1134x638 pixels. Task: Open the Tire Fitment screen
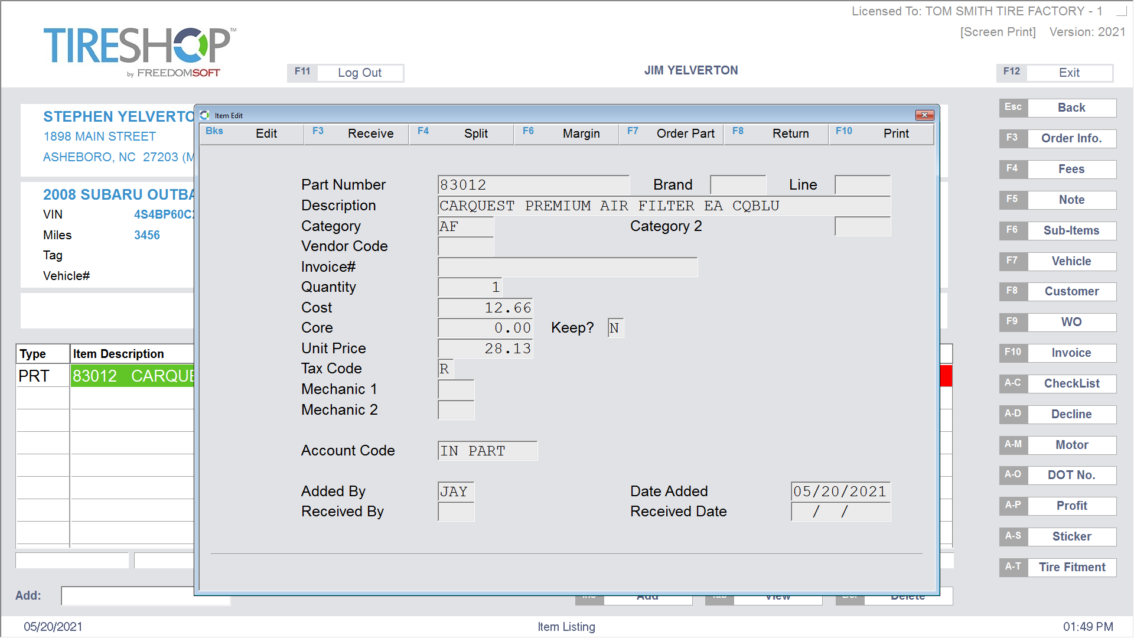pyautogui.click(x=1071, y=567)
